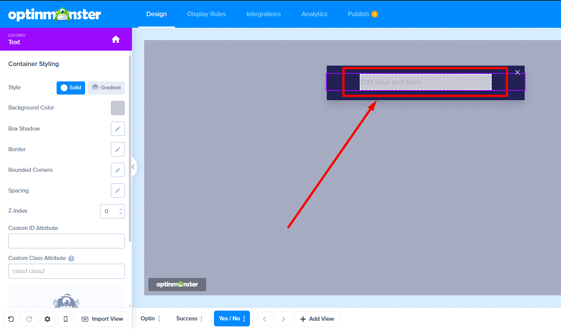561x329 pixels.
Task: Click the 'Container Styling' heading
Action: point(34,64)
